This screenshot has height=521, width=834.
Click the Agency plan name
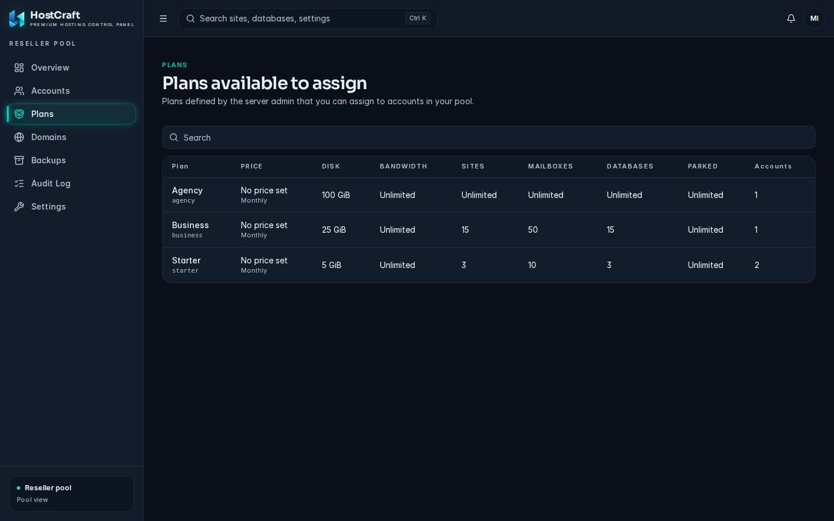[187, 190]
